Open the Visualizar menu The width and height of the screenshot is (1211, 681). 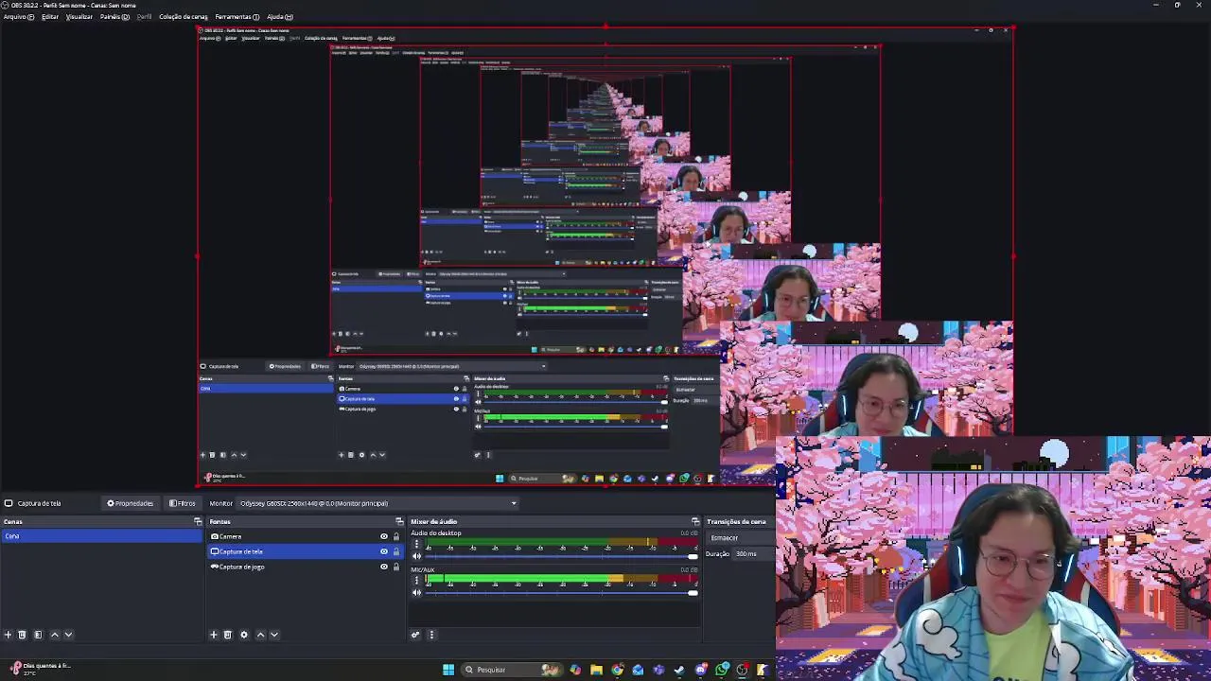coord(79,17)
